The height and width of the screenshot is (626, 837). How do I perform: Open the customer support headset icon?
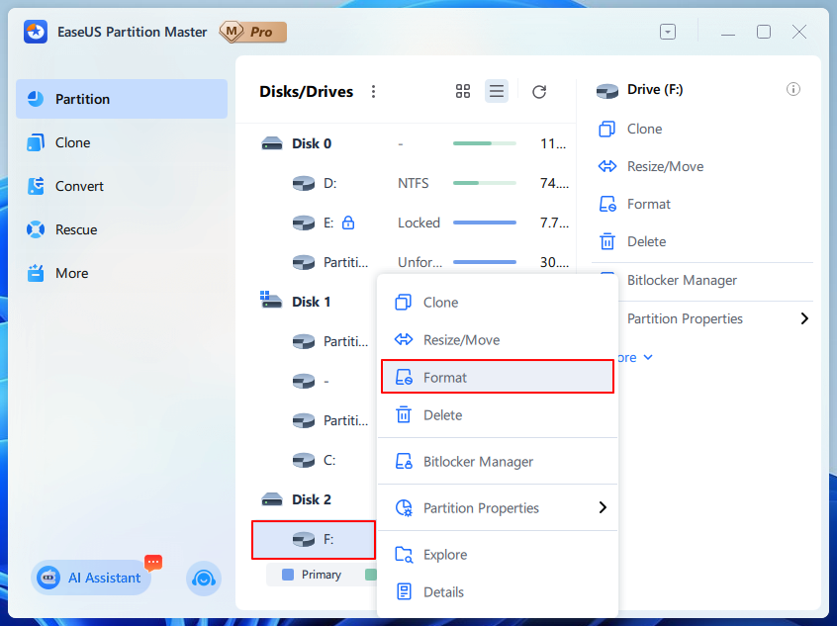(204, 579)
